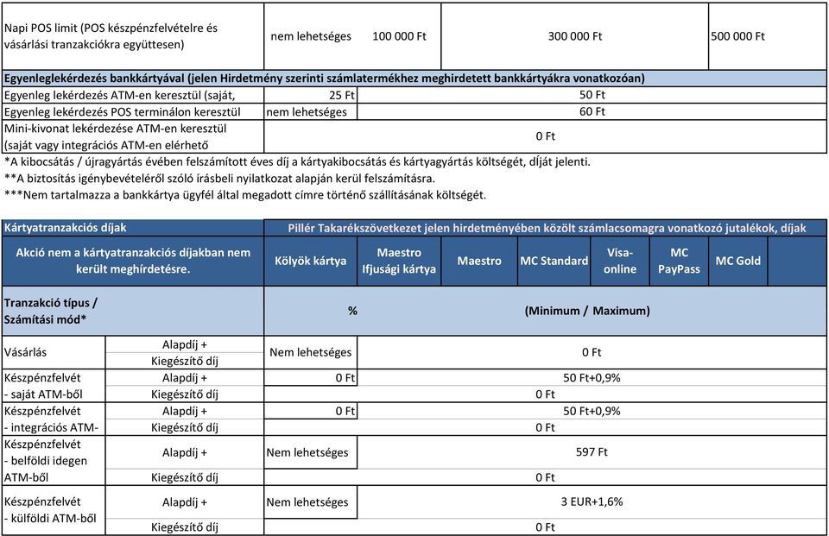Select the '60 Ft' POS balance fee
The image size is (829, 536).
(592, 111)
